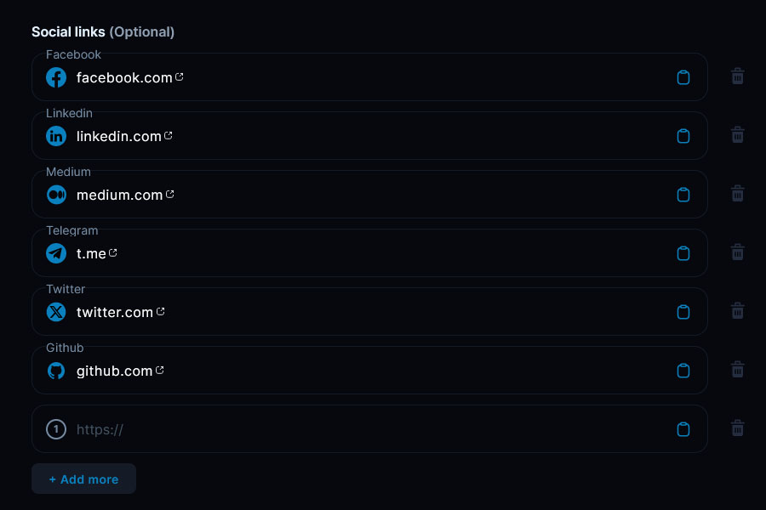Copy the Twitter link to clipboard
Screen dimensions: 766x510
point(683,312)
